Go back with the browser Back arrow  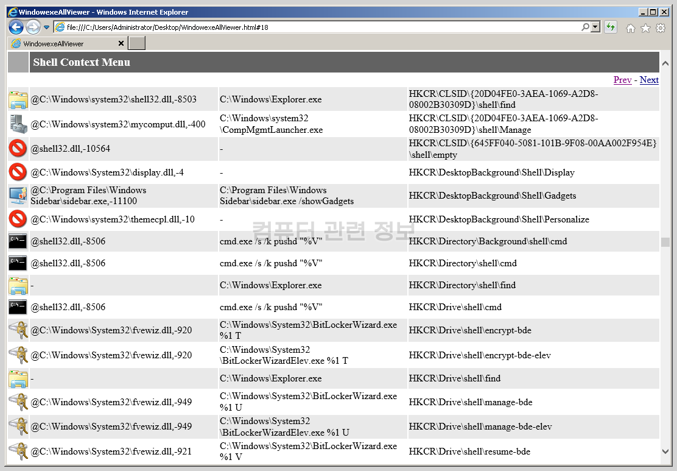coord(16,27)
